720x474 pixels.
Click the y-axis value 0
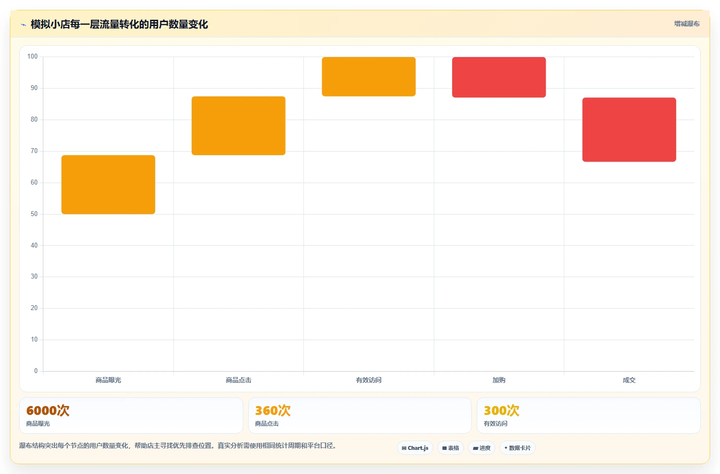(x=36, y=371)
